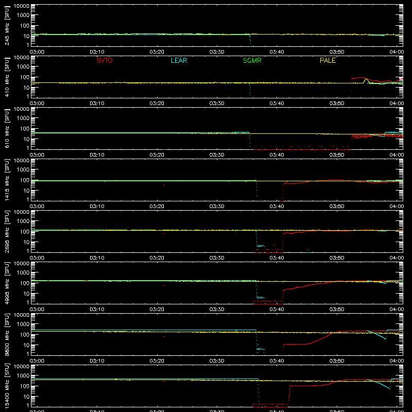Click the 03:20 tick under the 245 MHz plot

pos(157,52)
